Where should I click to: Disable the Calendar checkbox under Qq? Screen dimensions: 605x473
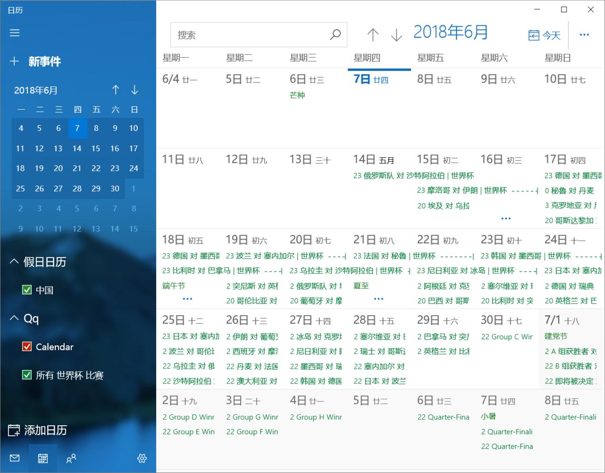tap(27, 347)
